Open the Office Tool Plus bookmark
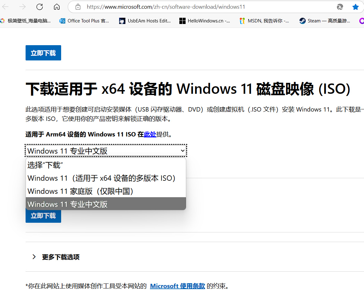This screenshot has height=300, width=364. [84, 21]
